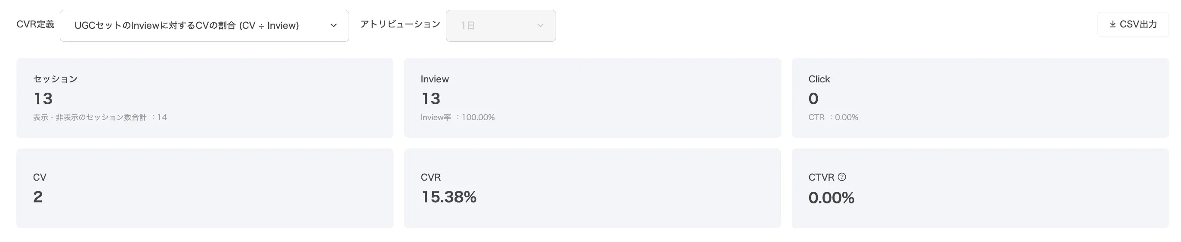Click the session count value 13
The height and width of the screenshot is (242, 1181).
coord(43,99)
